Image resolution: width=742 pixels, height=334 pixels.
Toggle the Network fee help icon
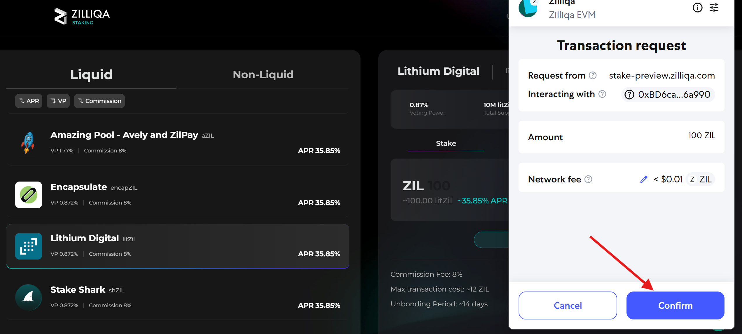589,180
